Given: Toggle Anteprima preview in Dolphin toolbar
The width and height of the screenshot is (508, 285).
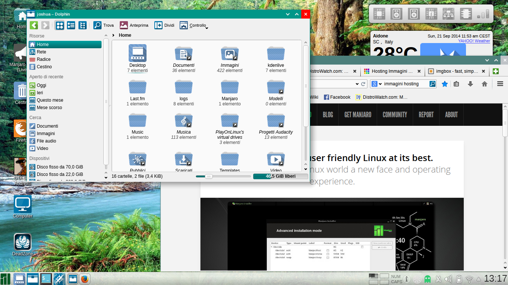Looking at the screenshot, I should [134, 25].
